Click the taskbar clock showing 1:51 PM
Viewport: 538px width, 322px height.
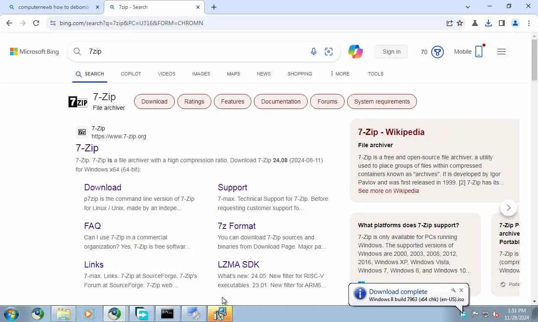coord(517,314)
